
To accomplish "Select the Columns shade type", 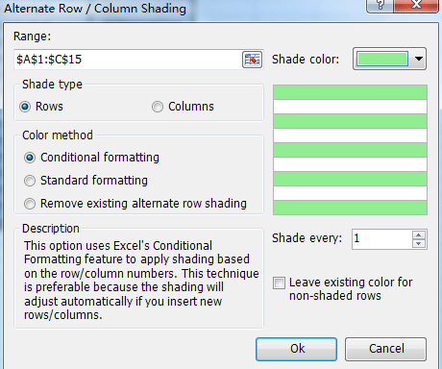I will [x=158, y=107].
